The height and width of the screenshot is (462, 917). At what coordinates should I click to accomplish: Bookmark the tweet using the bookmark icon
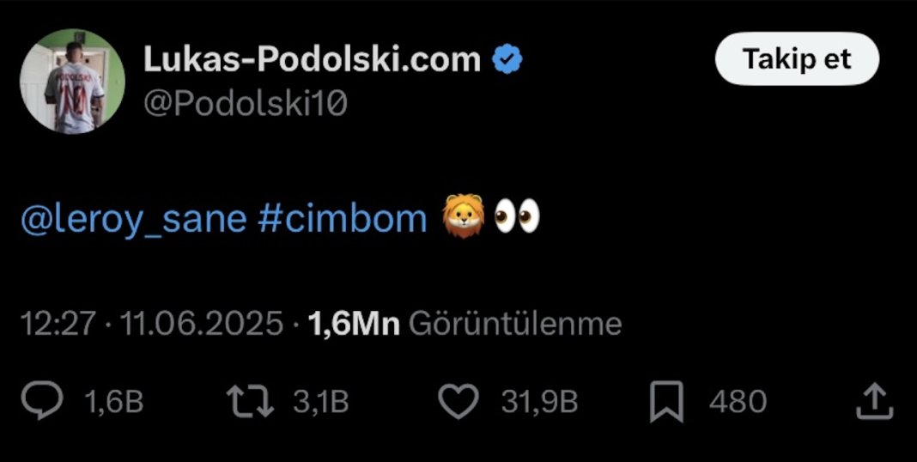click(666, 402)
